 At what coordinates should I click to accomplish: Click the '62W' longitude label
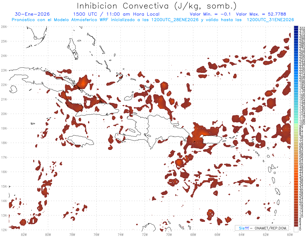(266, 234)
